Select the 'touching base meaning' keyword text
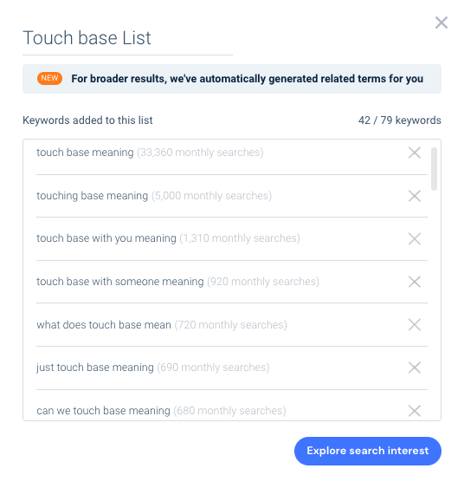 (92, 196)
